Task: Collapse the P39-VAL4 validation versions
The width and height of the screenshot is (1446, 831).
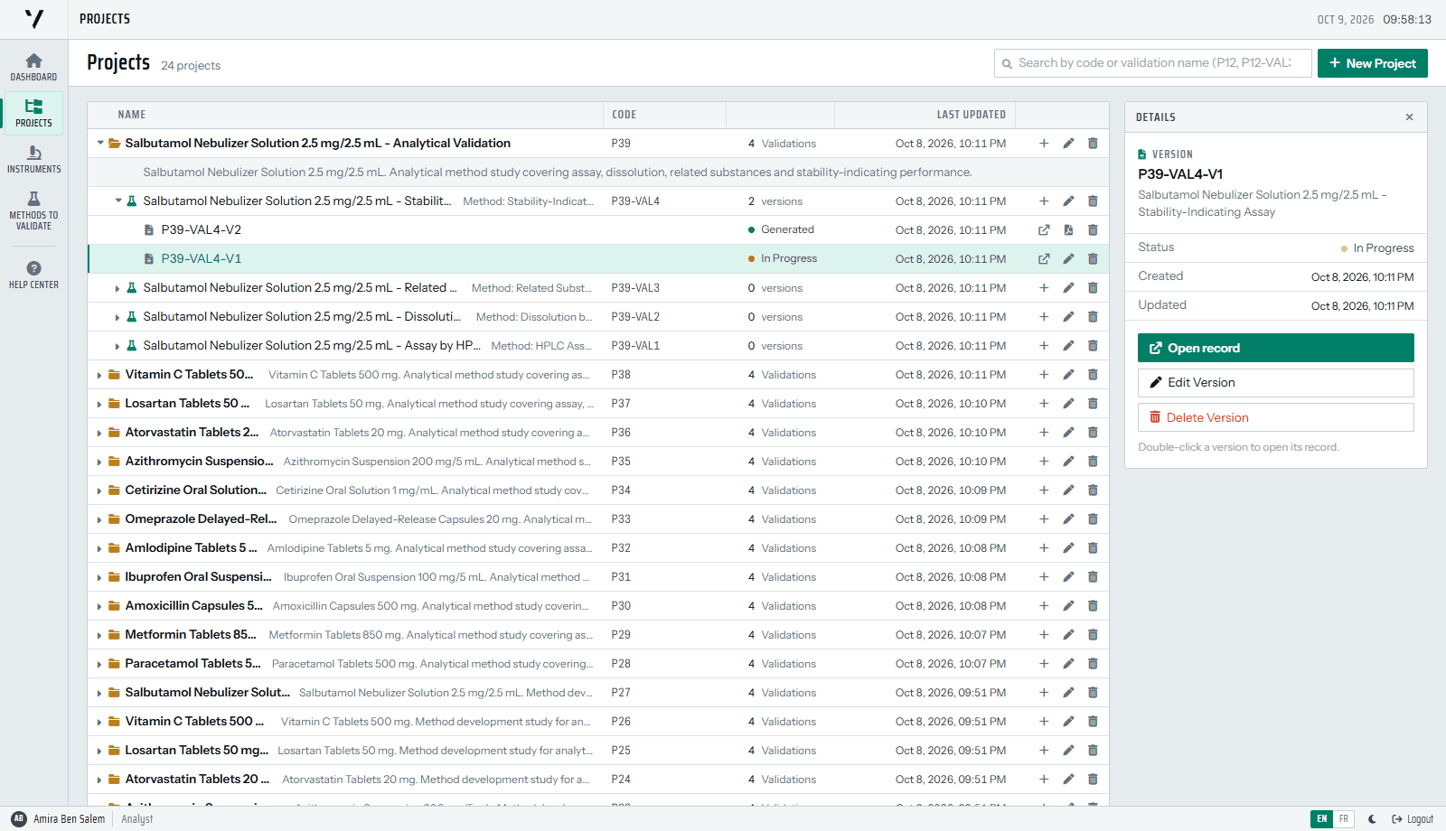Action: pos(118,201)
